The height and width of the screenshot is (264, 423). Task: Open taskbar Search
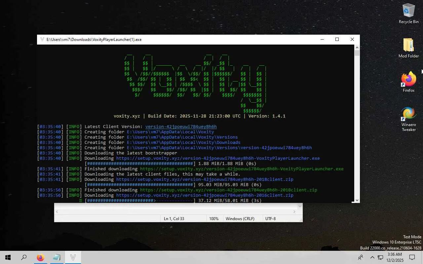click(24, 257)
